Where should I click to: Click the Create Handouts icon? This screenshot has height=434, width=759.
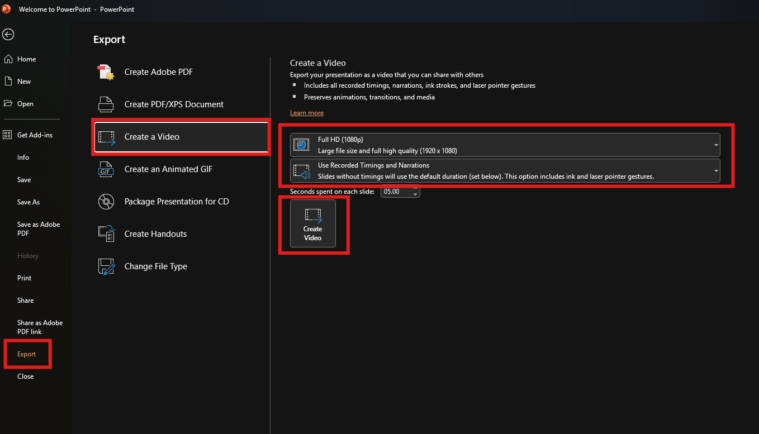pyautogui.click(x=106, y=234)
